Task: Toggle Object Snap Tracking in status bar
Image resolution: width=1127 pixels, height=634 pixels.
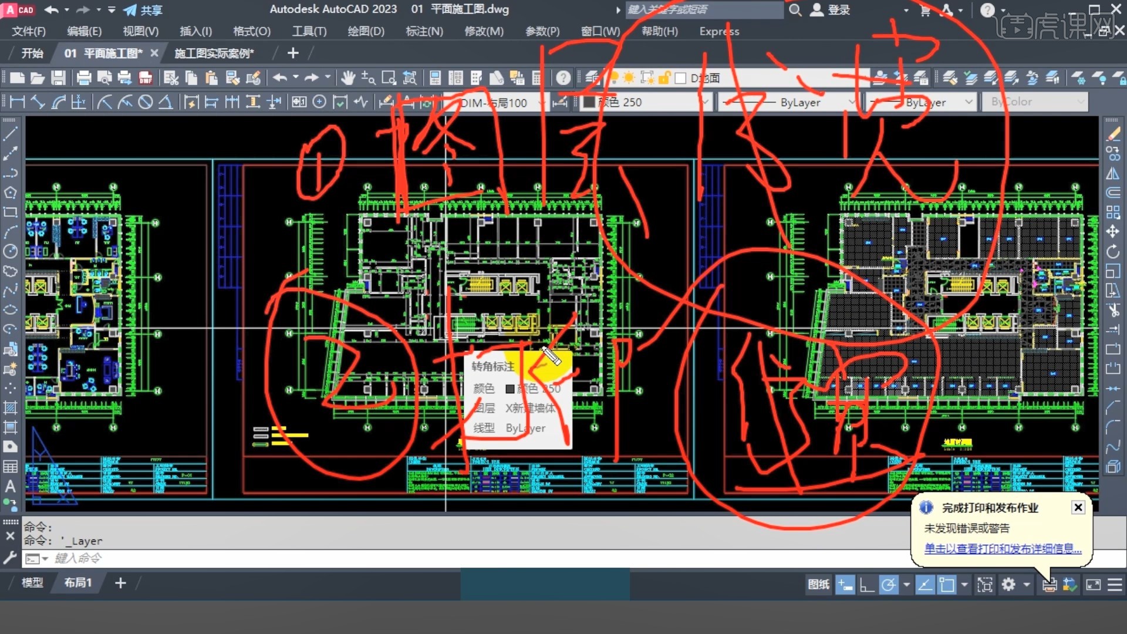Action: click(x=925, y=585)
